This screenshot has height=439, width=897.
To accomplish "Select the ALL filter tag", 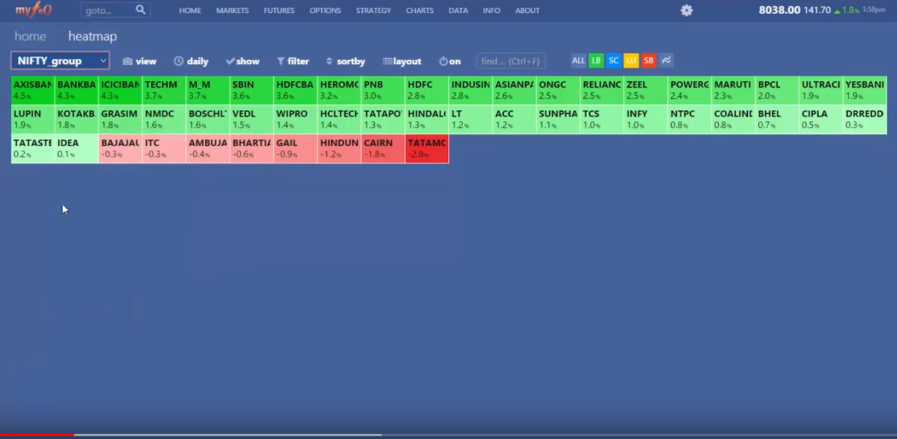I will tap(578, 61).
